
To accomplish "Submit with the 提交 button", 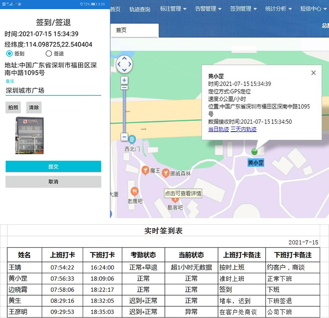I will [x=53, y=166].
